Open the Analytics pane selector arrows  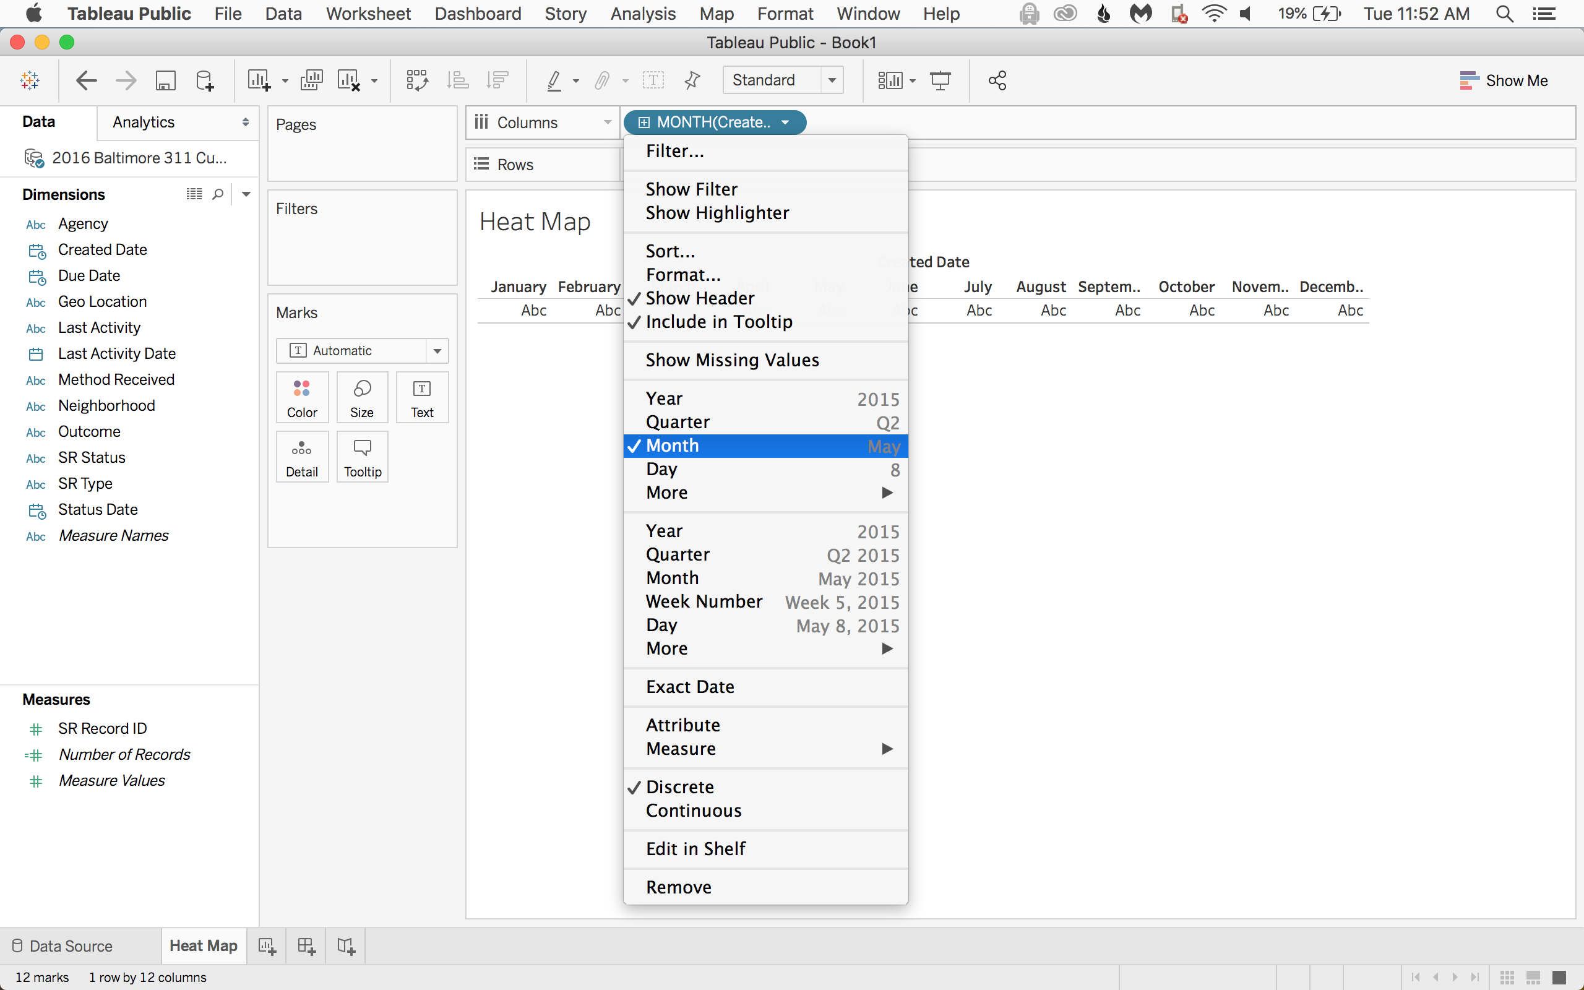click(246, 123)
